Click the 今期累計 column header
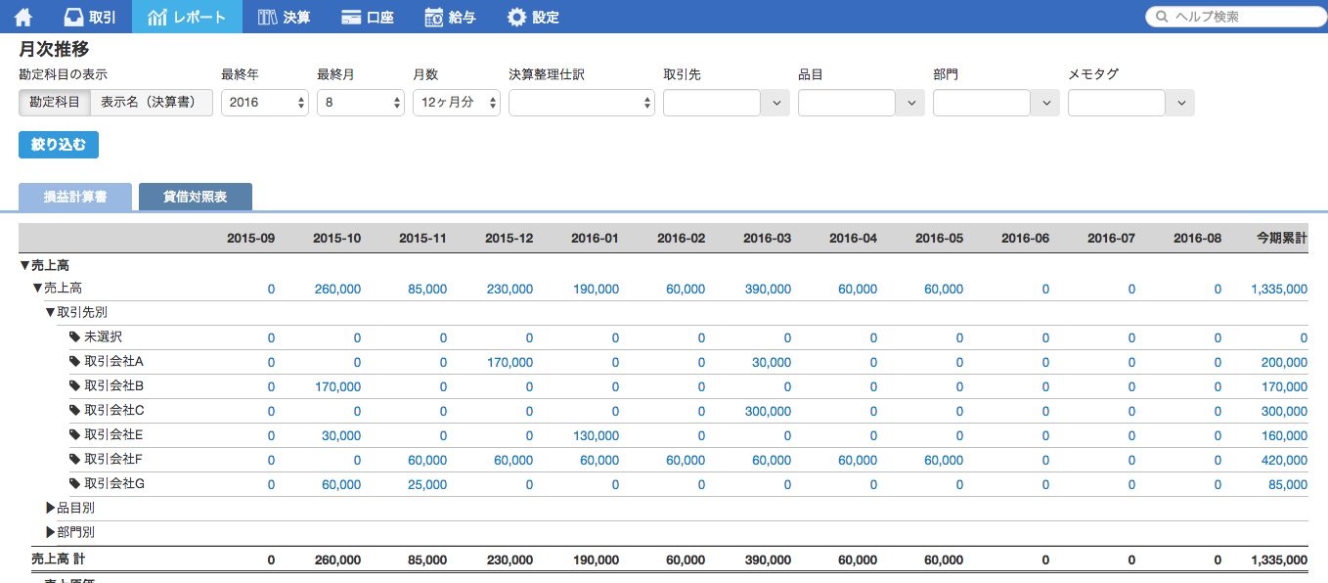This screenshot has height=583, width=1328. [x=1282, y=239]
